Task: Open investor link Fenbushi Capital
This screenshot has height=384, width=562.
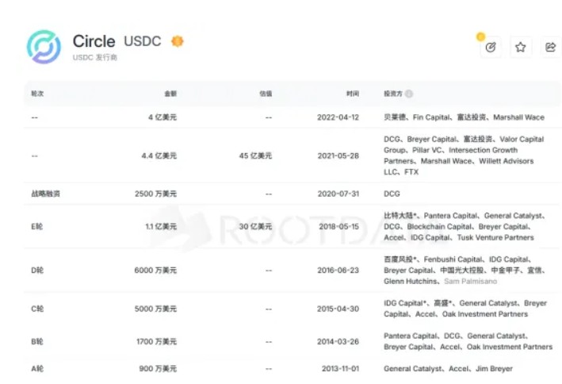Action: point(453,259)
